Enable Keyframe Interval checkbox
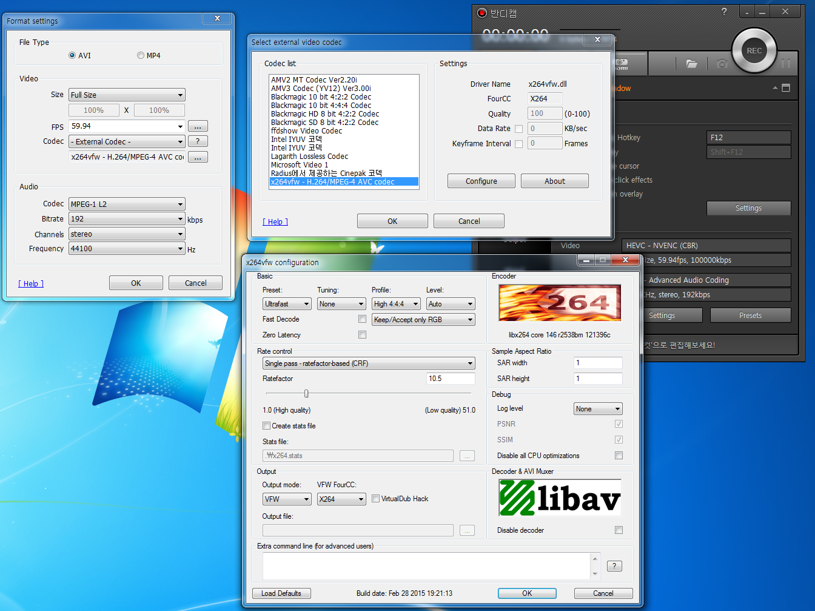This screenshot has width=815, height=611. point(518,144)
